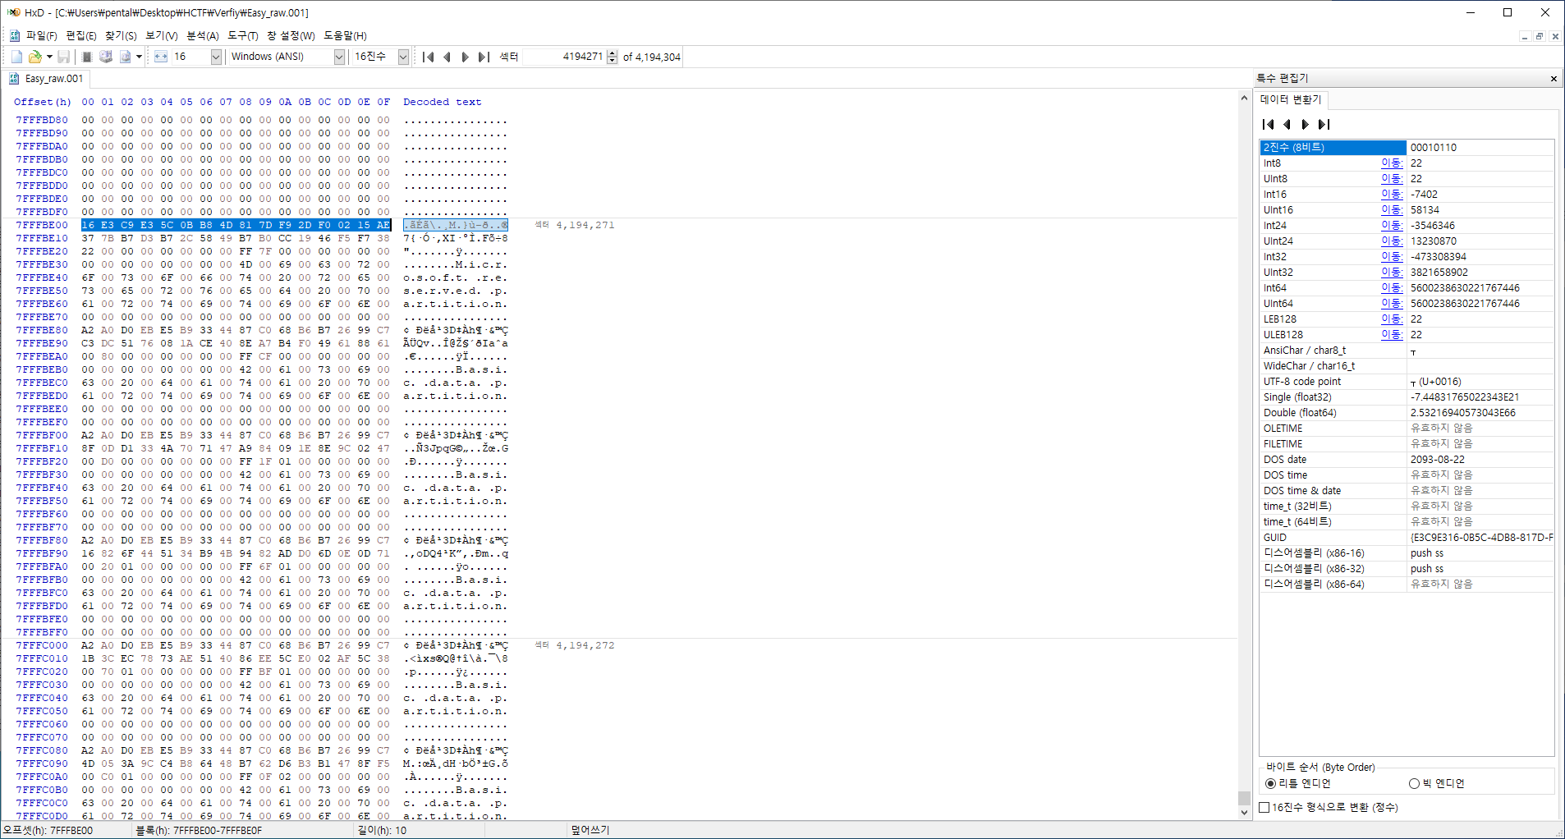The image size is (1565, 839).
Task: Go to the next sector in the toolbar
Action: click(466, 57)
